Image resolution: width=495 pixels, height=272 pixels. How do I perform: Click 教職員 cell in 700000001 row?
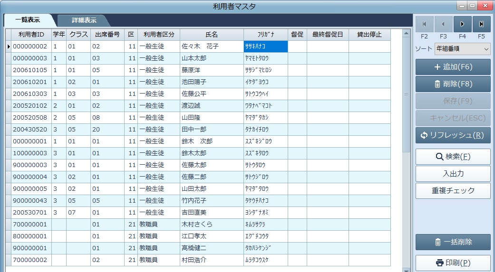click(159, 225)
